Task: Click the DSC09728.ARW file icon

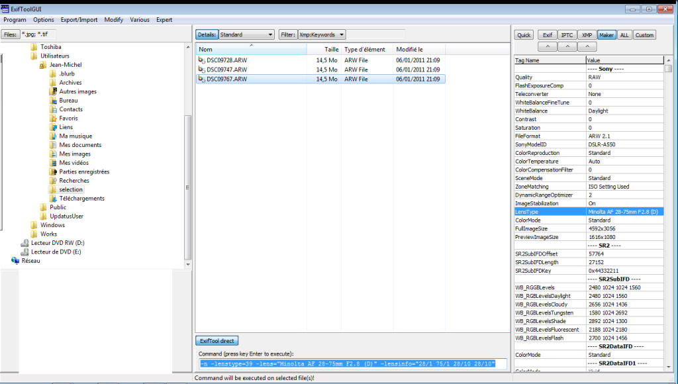Action: pos(201,60)
